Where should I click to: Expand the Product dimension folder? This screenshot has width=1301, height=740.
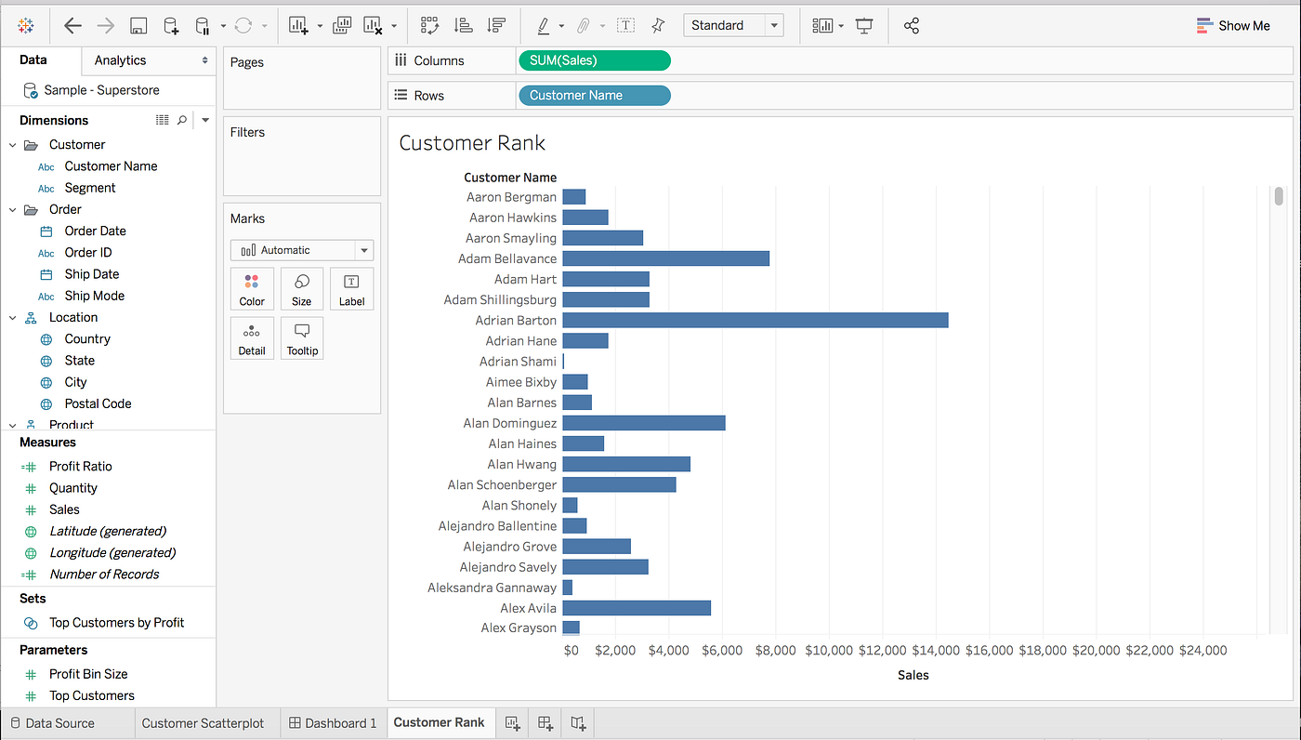click(11, 424)
